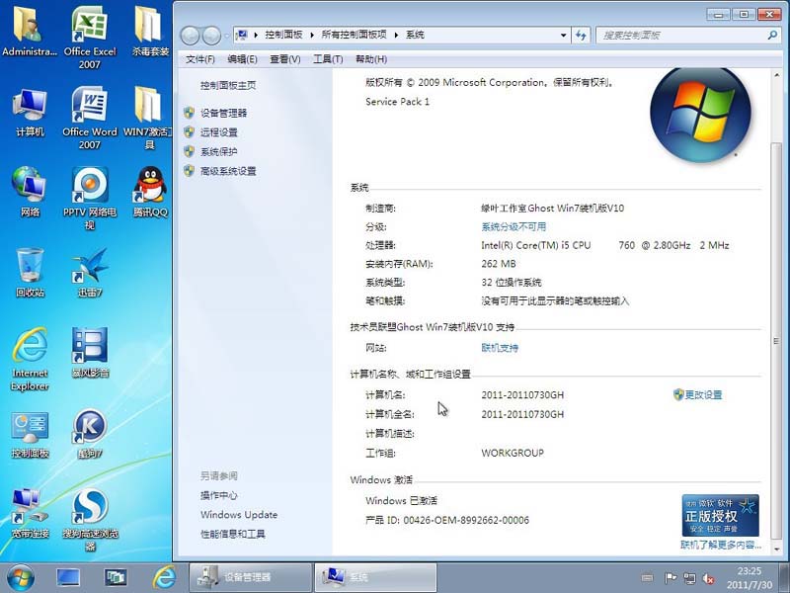Launch Office Word 2007 shortcut
Viewport: 790px width, 593px height.
pos(90,118)
